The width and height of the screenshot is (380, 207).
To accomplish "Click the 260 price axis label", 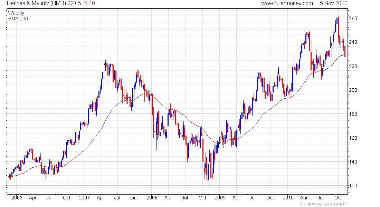I will pyautogui.click(x=352, y=18).
